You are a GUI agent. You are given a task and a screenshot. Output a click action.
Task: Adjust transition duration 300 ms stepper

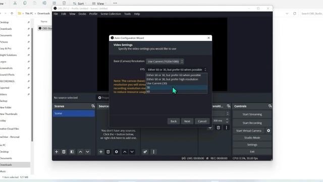[x=227, y=120]
